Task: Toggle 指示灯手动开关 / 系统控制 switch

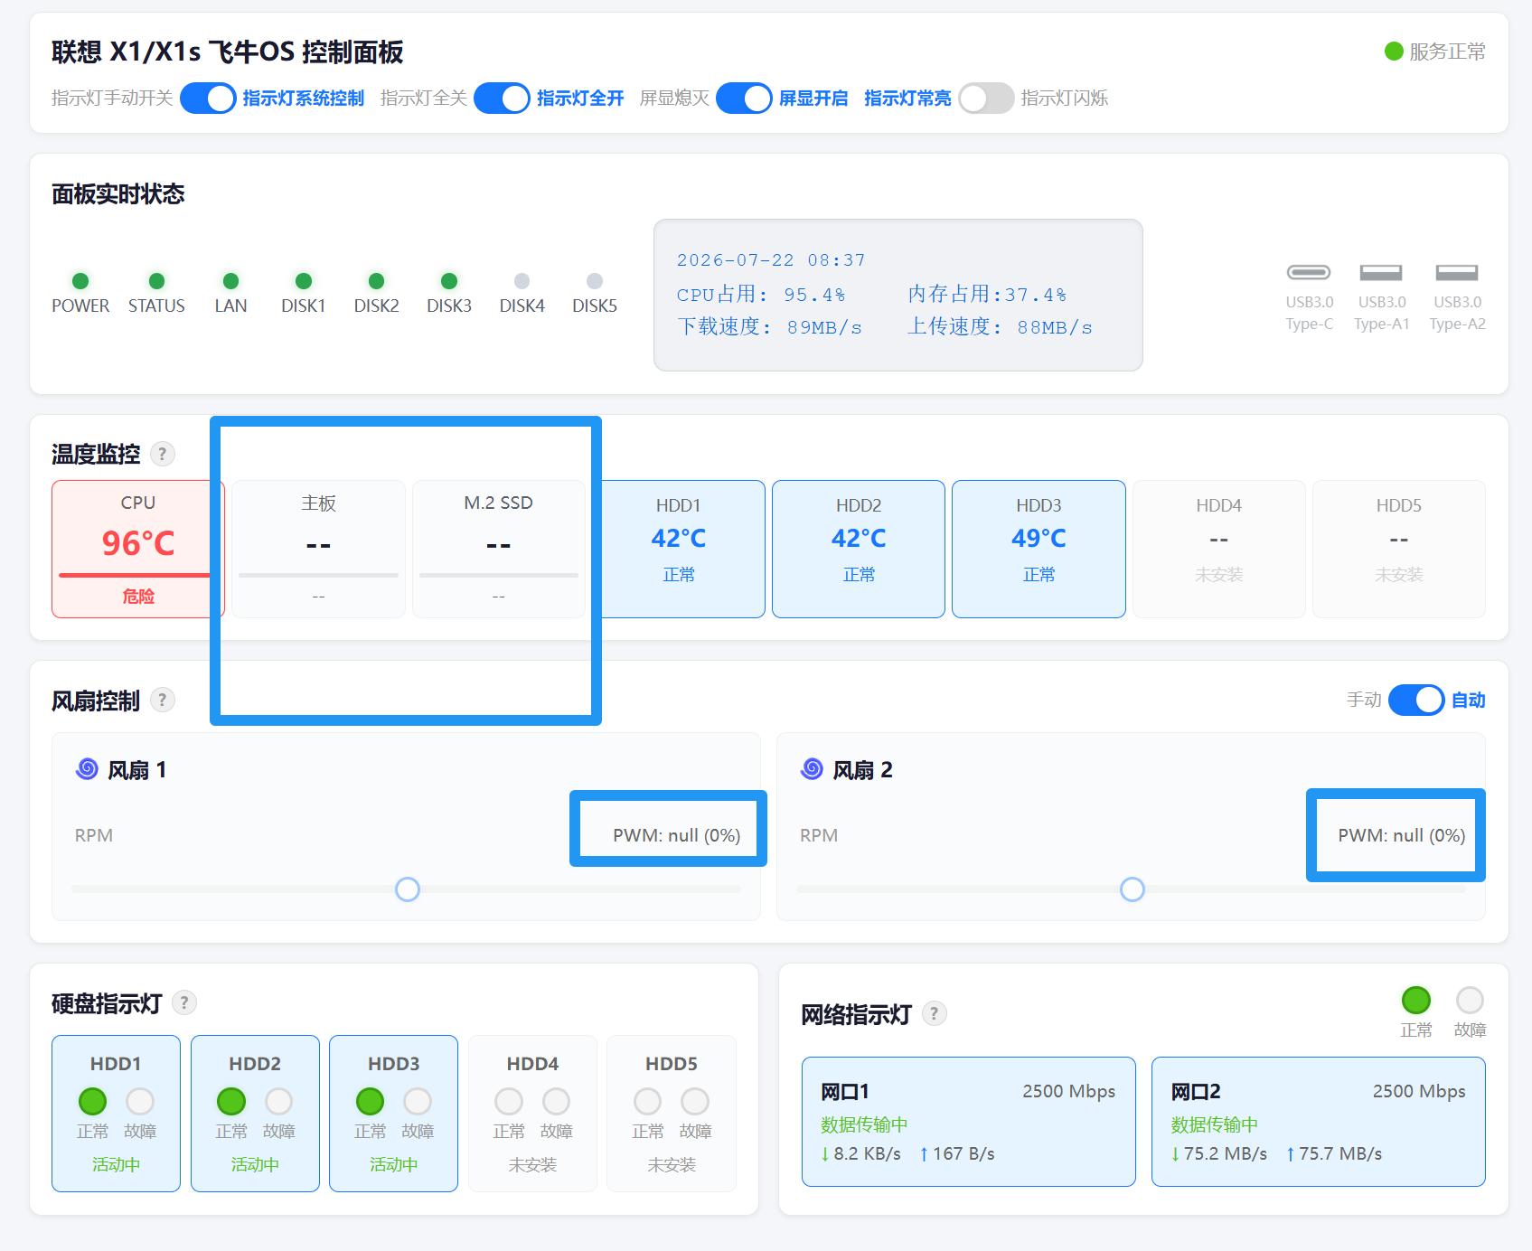Action: [208, 99]
